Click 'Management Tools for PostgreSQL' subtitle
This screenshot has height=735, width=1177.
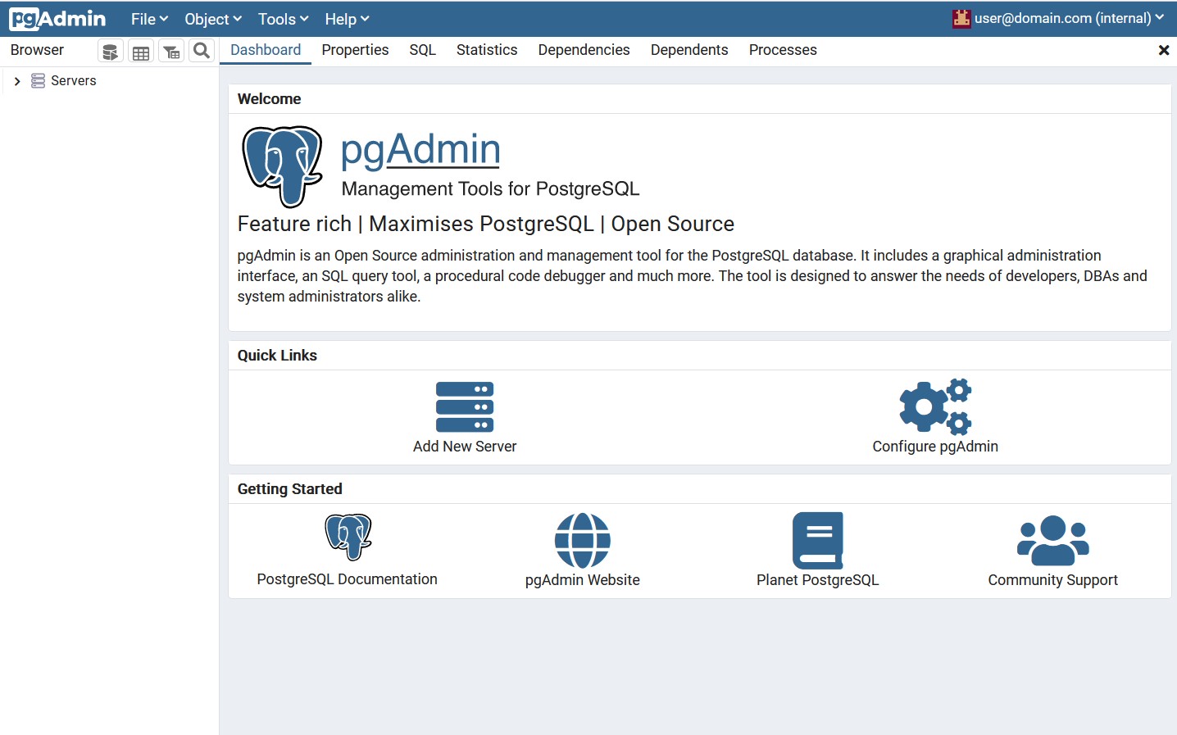point(490,189)
